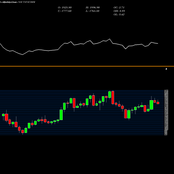The image size is (174, 174).
Task: Click the OL: 3.42 percentage value
Action: pyautogui.click(x=119, y=15)
